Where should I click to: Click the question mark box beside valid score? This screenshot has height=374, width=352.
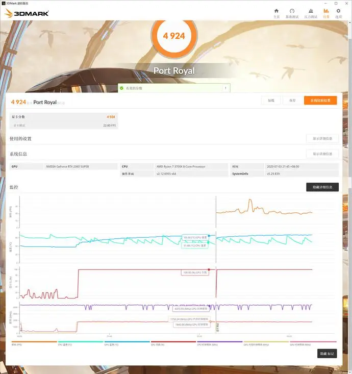tap(225, 88)
